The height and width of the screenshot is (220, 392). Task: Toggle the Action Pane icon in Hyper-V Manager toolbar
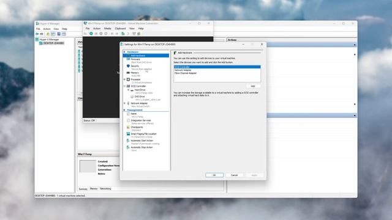(x=64, y=34)
